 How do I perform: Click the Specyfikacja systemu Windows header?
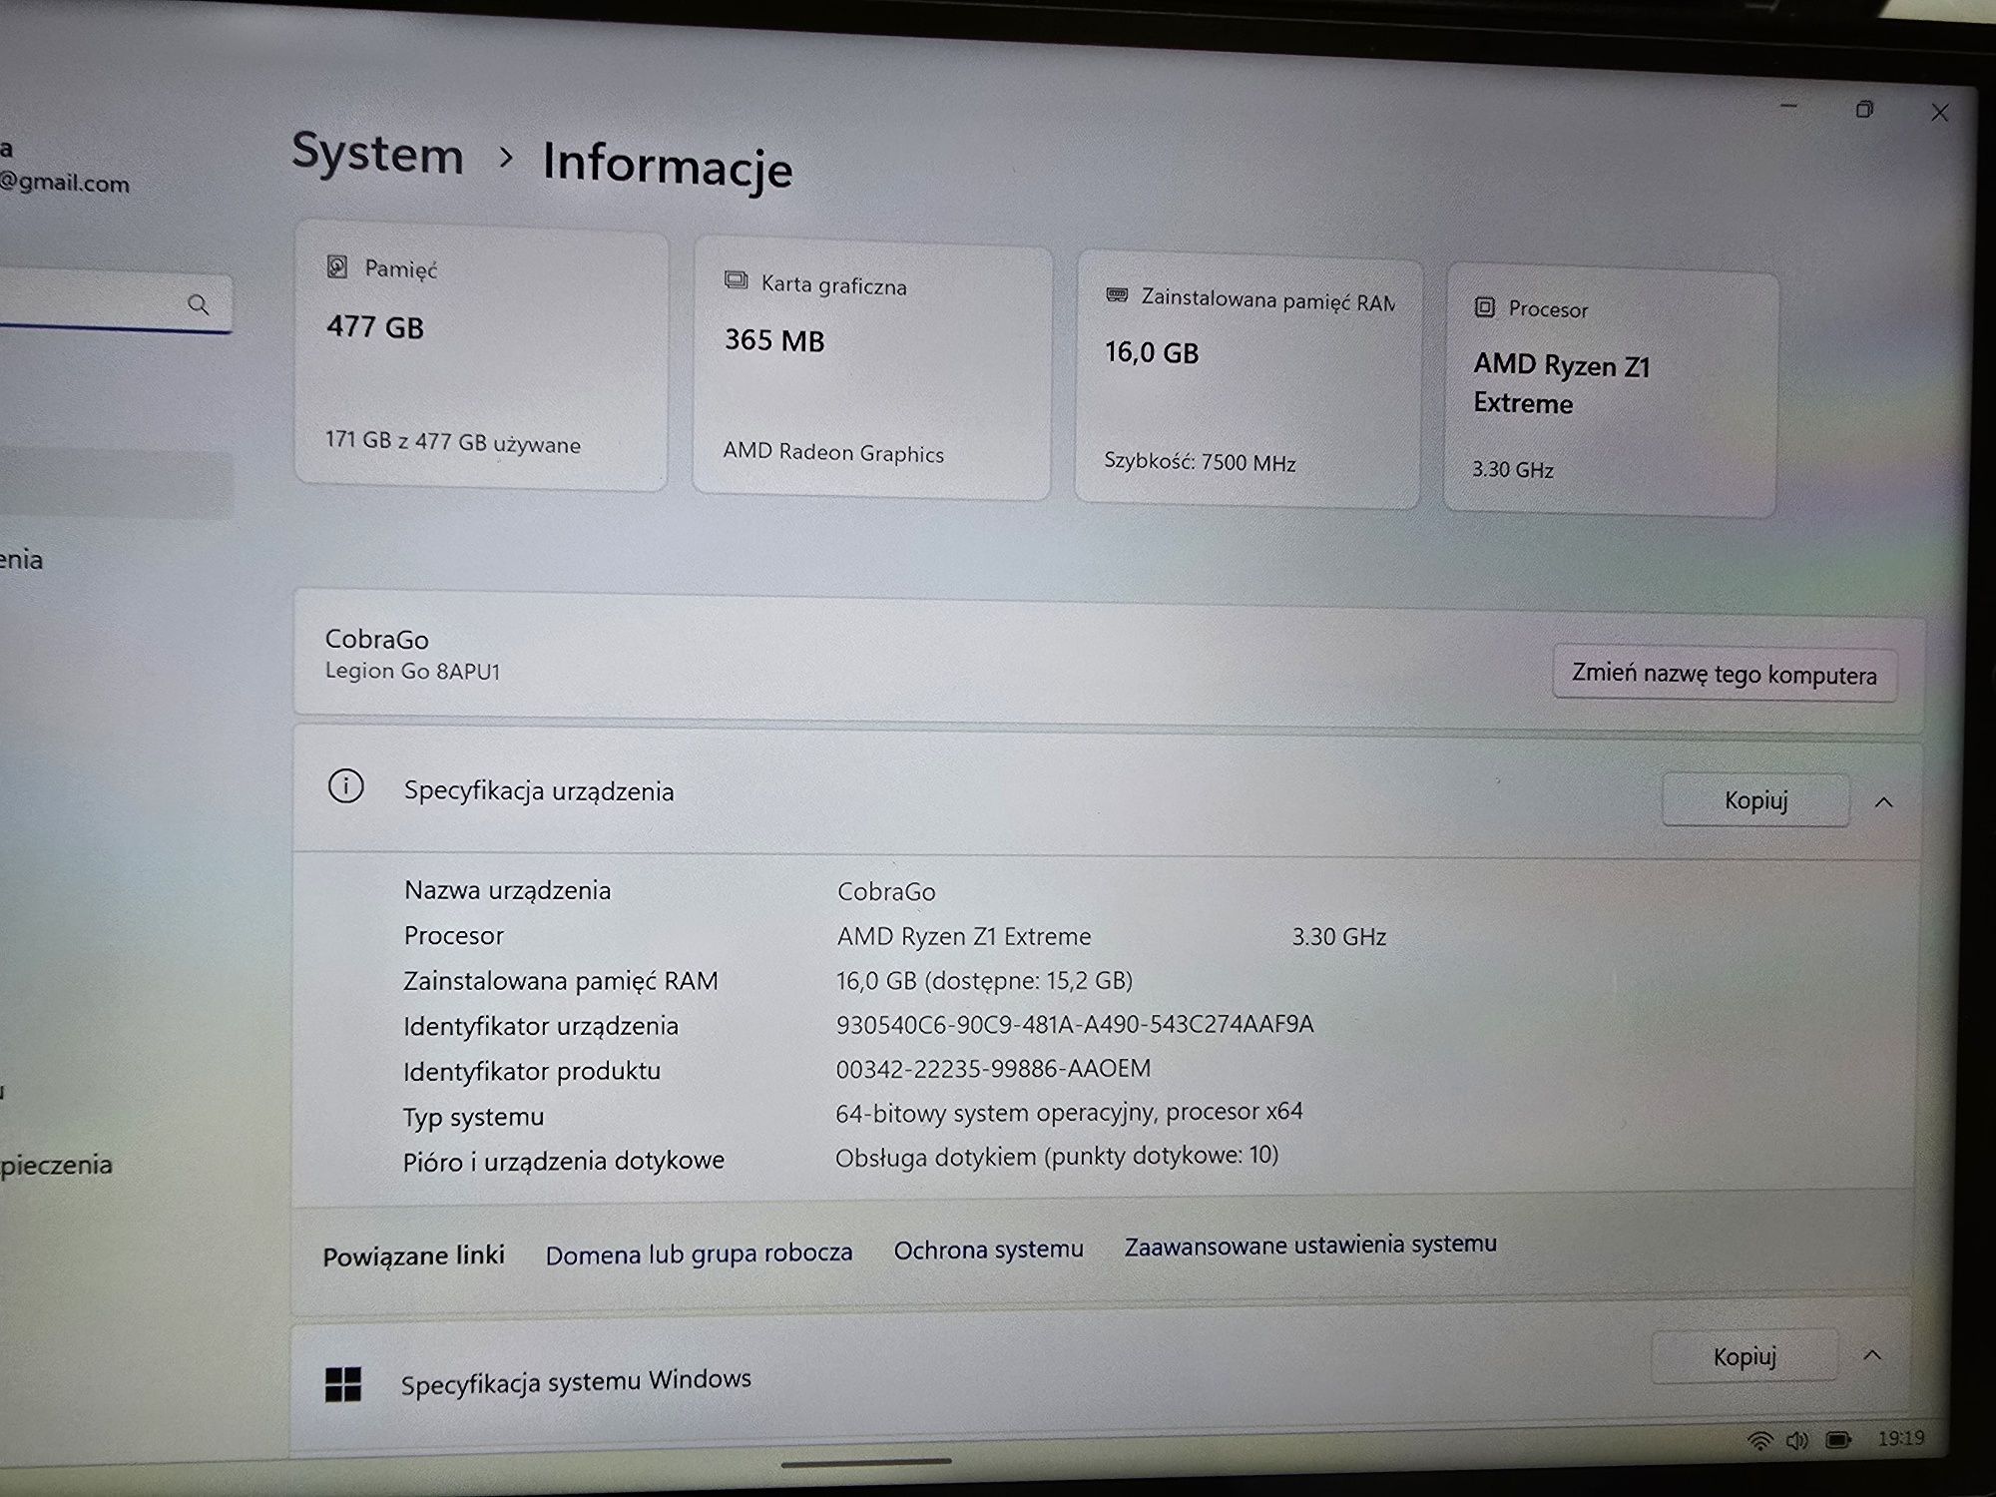click(x=576, y=1381)
